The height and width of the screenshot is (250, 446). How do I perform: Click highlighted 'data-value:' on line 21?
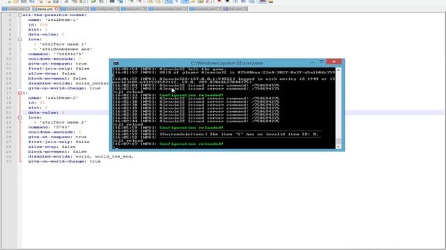(x=43, y=112)
